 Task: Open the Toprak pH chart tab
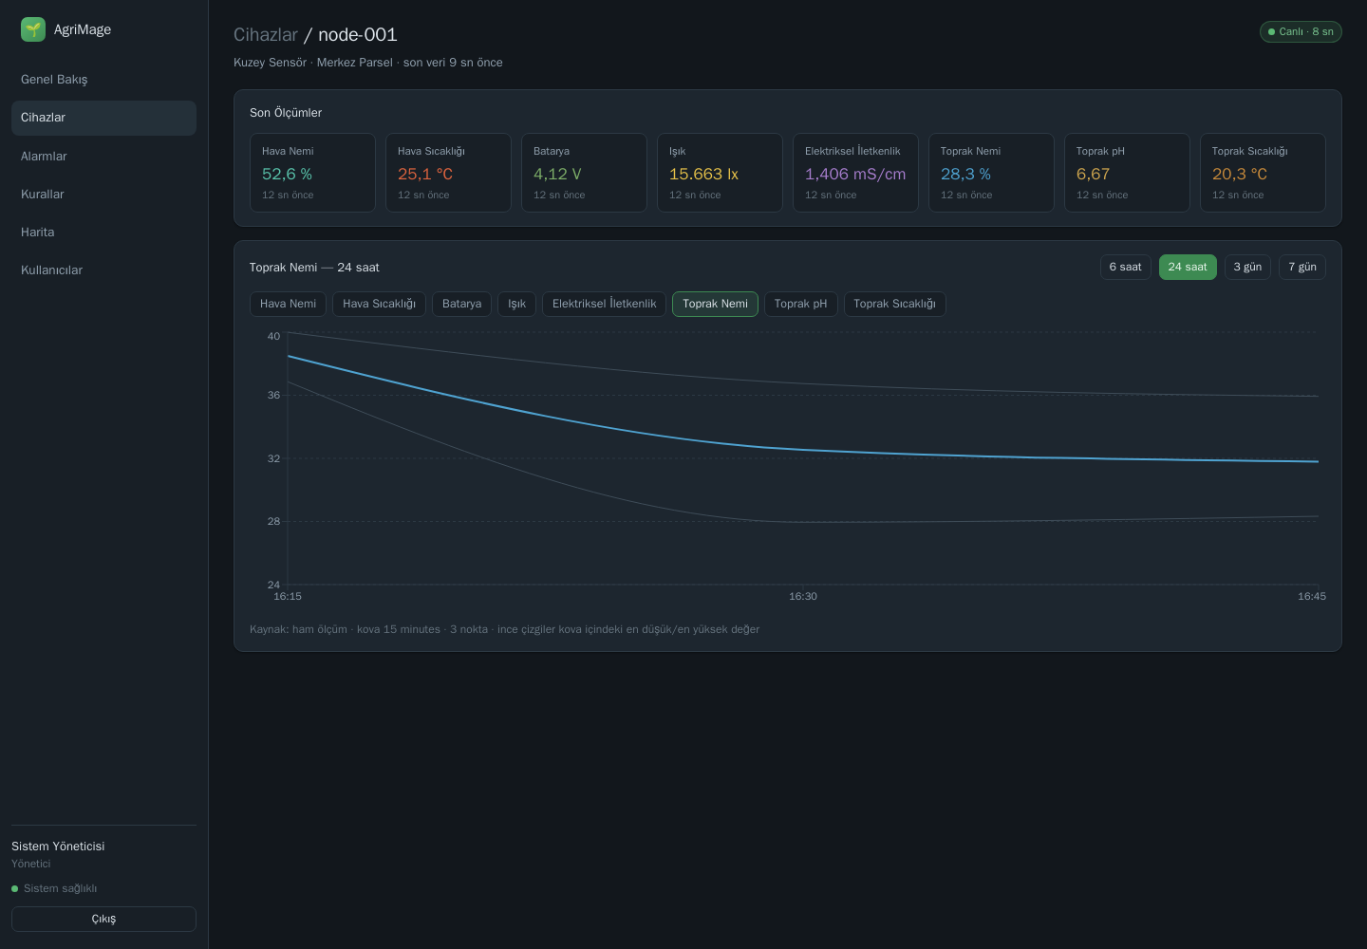pyautogui.click(x=800, y=304)
